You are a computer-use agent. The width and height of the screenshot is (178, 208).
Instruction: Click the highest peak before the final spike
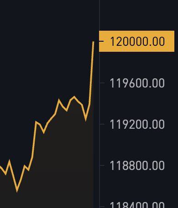pyautogui.click(x=74, y=97)
